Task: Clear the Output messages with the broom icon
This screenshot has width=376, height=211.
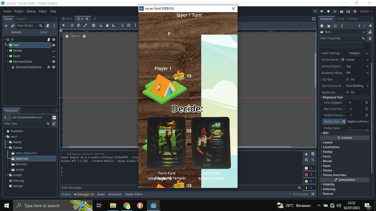Action: pos(306,154)
